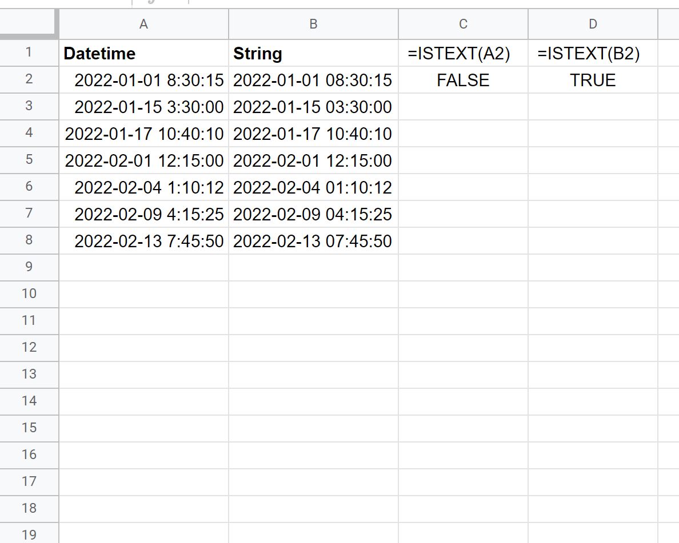Select row 1 header
Screen dimensions: 679x543
29,53
